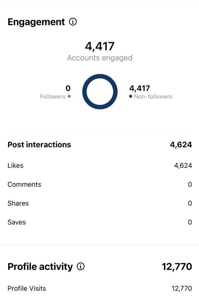Image resolution: width=199 pixels, height=303 pixels.
Task: Select the Shares row
Action: [x=99, y=203]
